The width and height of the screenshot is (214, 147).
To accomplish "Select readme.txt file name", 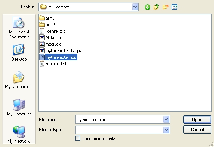I will point(56,64).
